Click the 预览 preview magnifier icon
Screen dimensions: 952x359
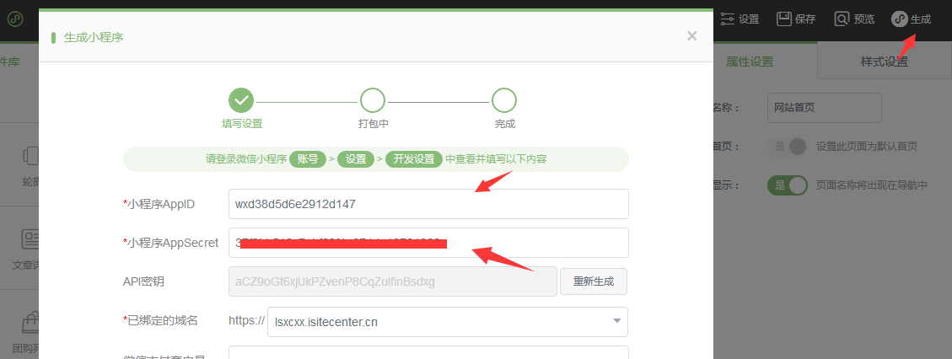point(842,19)
